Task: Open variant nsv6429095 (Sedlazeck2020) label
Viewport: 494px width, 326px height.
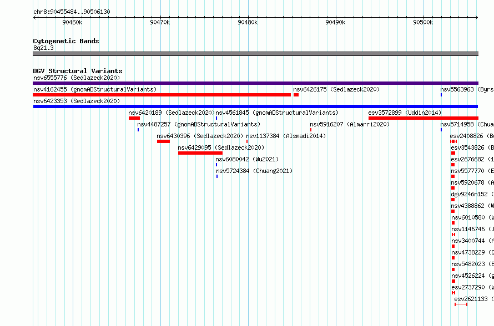Action: click(221, 147)
